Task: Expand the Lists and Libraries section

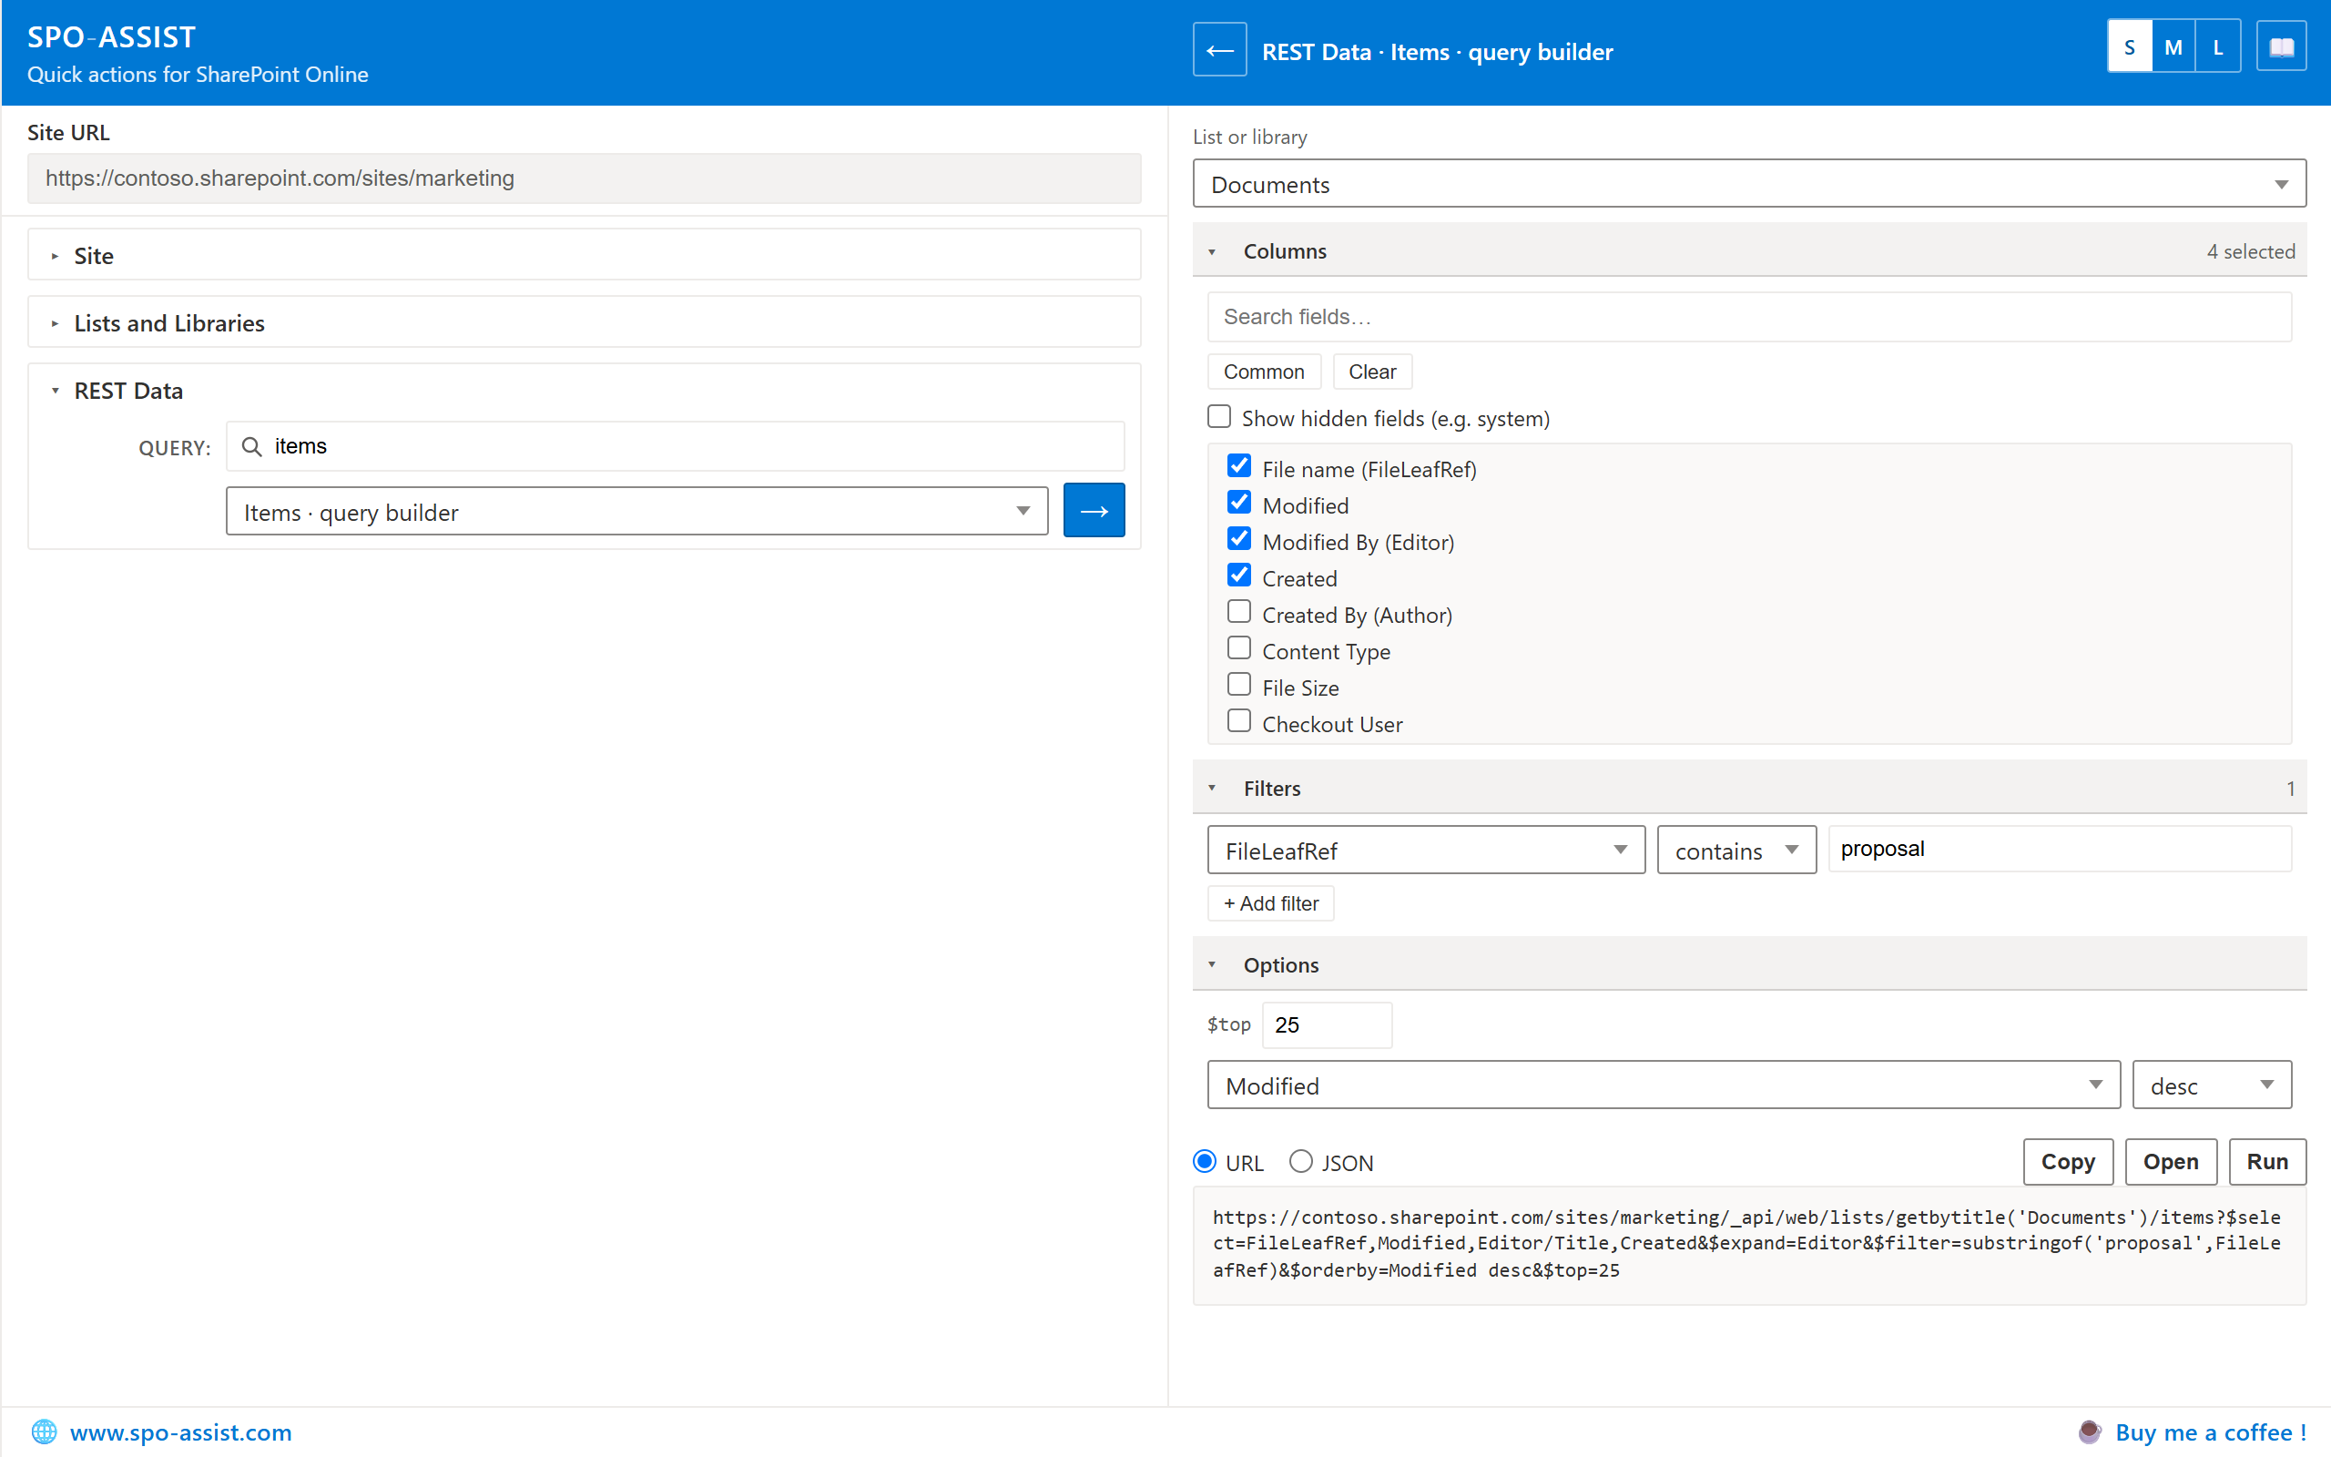Action: coord(584,322)
